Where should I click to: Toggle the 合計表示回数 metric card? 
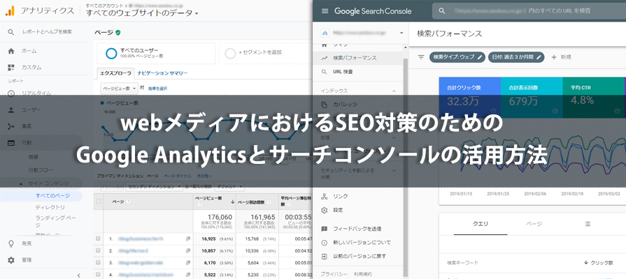point(532,98)
